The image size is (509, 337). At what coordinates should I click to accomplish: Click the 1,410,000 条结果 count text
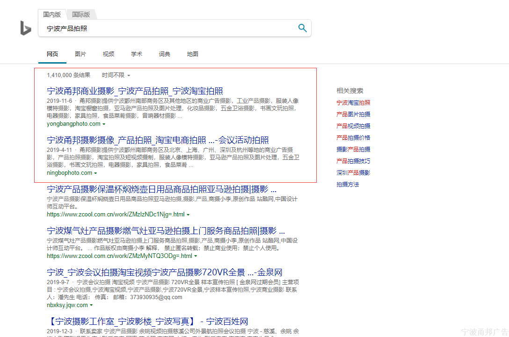[x=68, y=75]
